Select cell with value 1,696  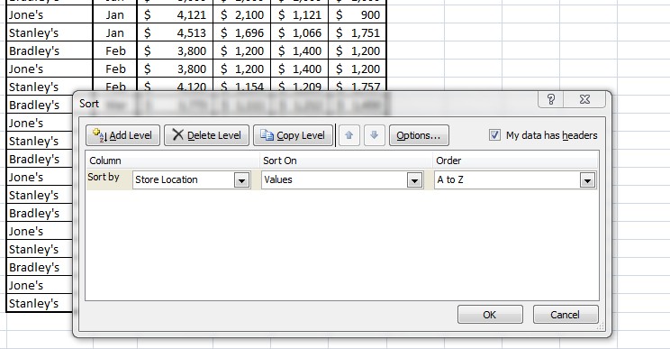point(242,33)
